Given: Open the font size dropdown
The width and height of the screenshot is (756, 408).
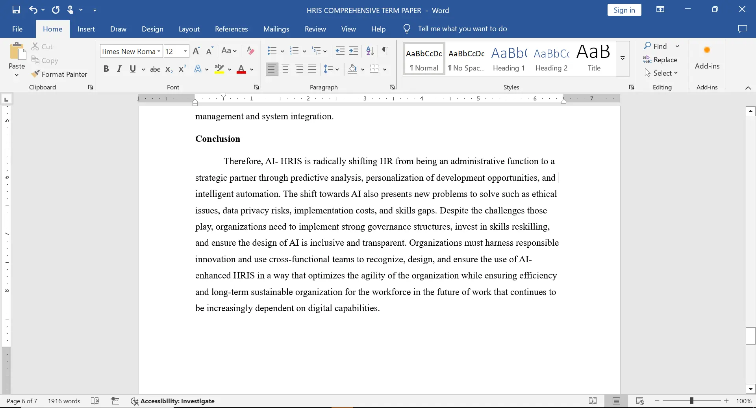Looking at the screenshot, I should coord(185,51).
